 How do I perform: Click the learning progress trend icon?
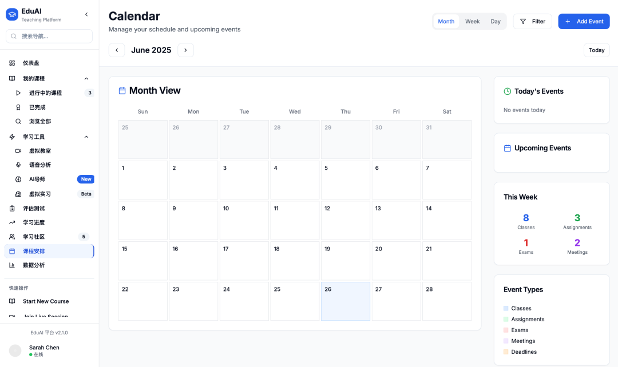coord(12,222)
